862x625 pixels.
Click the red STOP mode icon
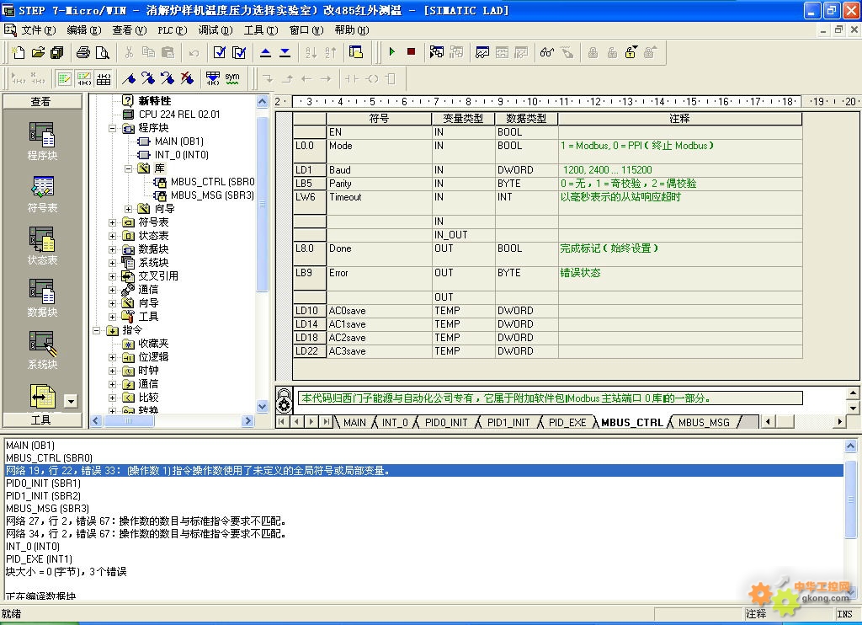411,51
